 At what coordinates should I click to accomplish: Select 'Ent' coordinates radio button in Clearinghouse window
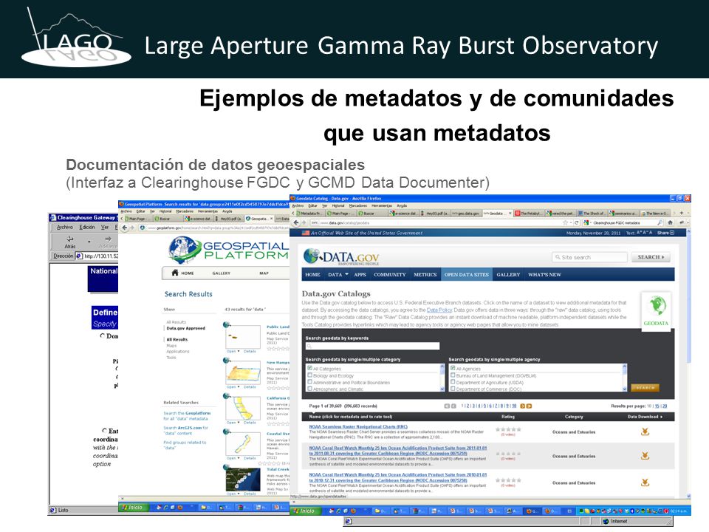click(104, 431)
